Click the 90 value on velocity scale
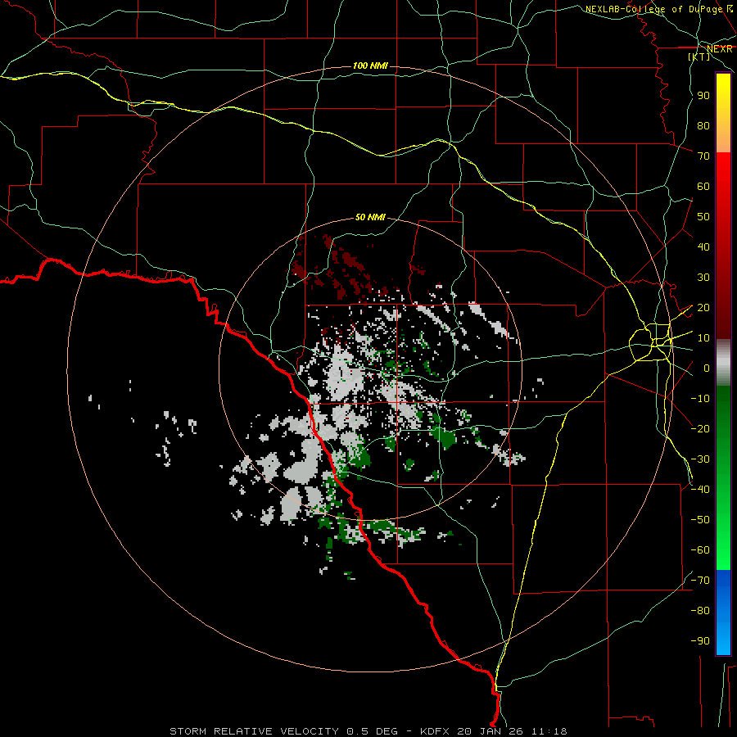This screenshot has height=737, width=737. coord(703,96)
